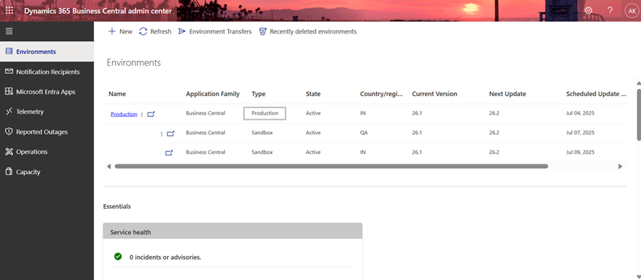Image resolution: width=641 pixels, height=280 pixels.
Task: Click the table scroll-right arrow
Action: click(620, 166)
